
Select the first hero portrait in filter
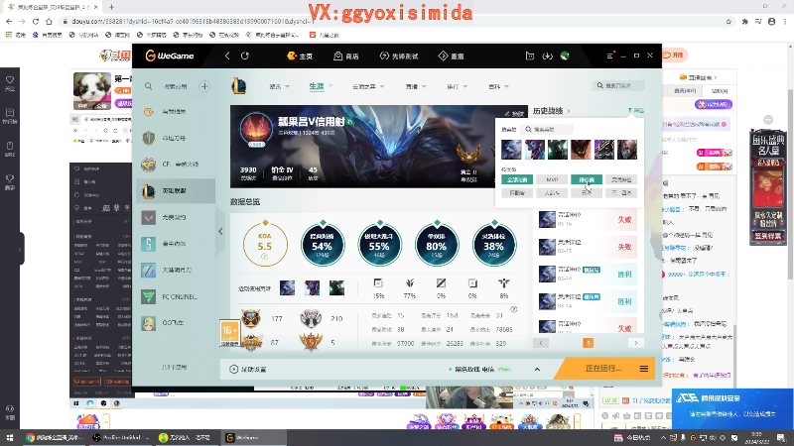pos(511,150)
